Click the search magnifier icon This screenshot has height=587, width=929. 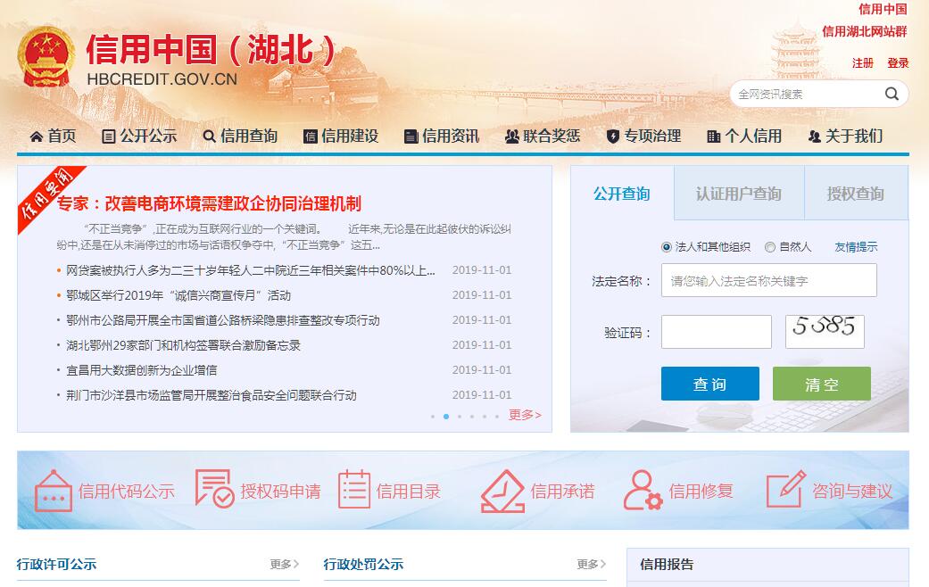click(892, 94)
